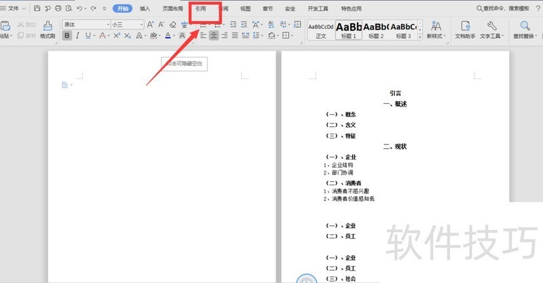The image size is (543, 283).
Task: Apply superscript formatting
Action: (117, 36)
